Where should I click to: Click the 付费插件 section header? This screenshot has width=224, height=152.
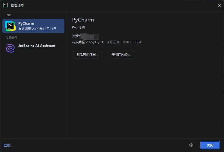11,37
